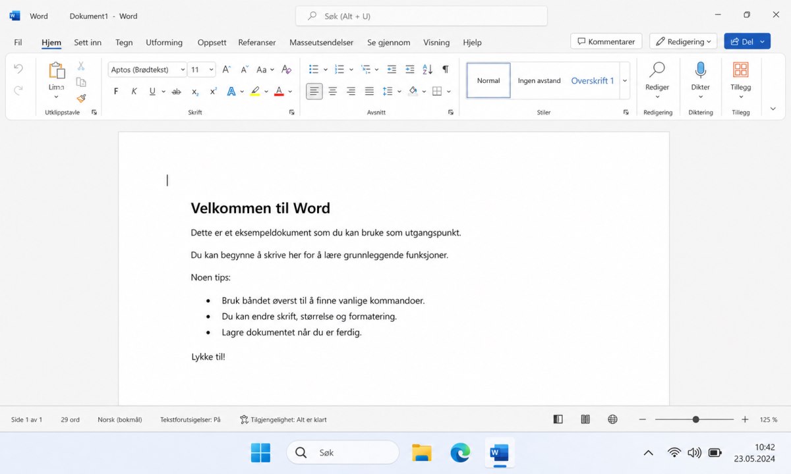The height and width of the screenshot is (474, 791).
Task: Apply the Normal style
Action: point(488,80)
